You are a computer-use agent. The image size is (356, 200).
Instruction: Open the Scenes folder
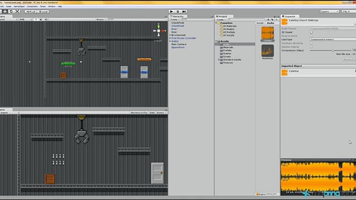(x=227, y=53)
